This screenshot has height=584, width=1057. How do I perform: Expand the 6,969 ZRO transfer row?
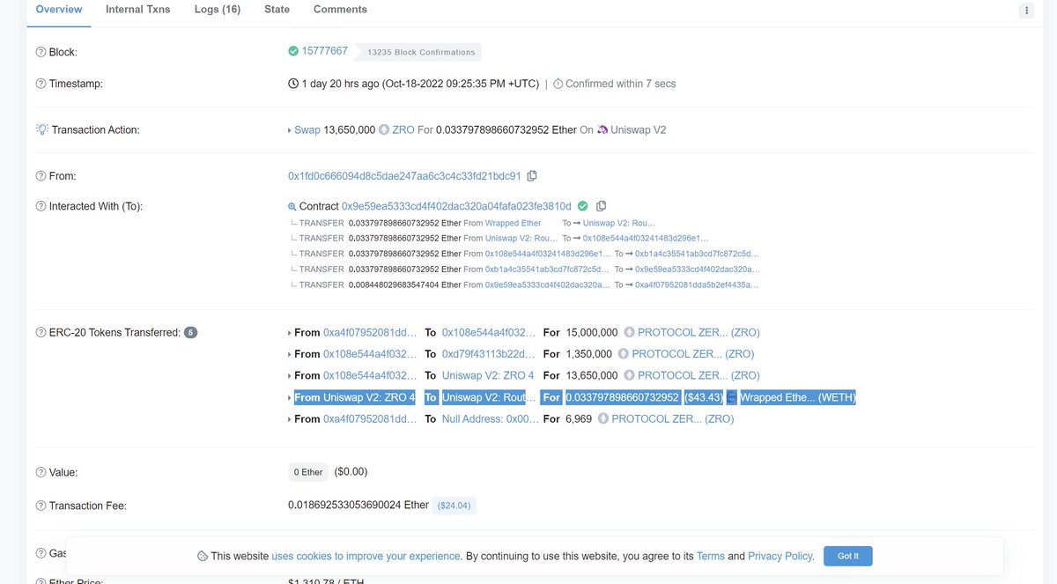[x=290, y=419]
